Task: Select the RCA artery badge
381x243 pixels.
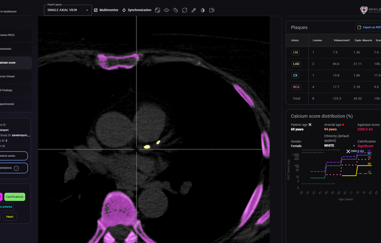Action: (x=296, y=87)
